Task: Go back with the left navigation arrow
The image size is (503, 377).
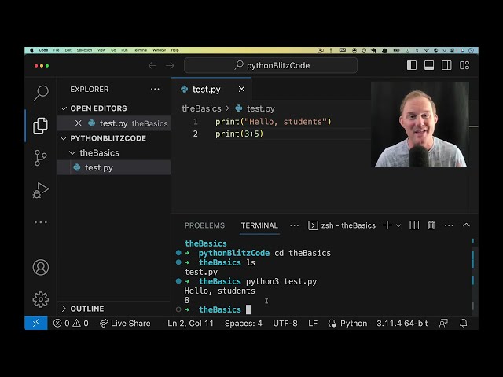Action: (x=152, y=66)
